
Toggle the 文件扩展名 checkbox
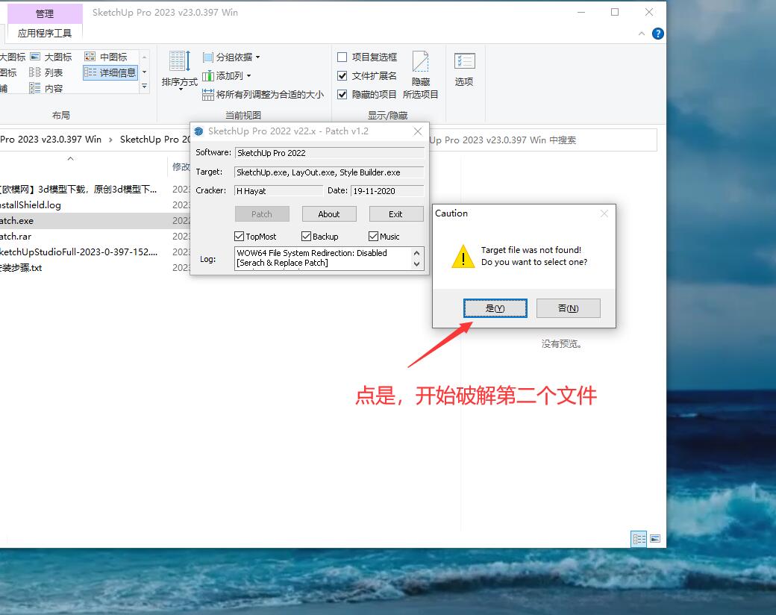coord(342,76)
